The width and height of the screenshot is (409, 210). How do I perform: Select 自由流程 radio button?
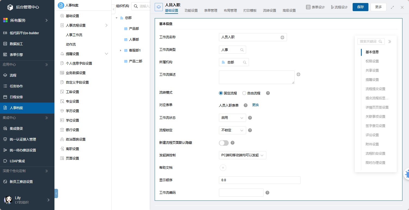coord(244,93)
